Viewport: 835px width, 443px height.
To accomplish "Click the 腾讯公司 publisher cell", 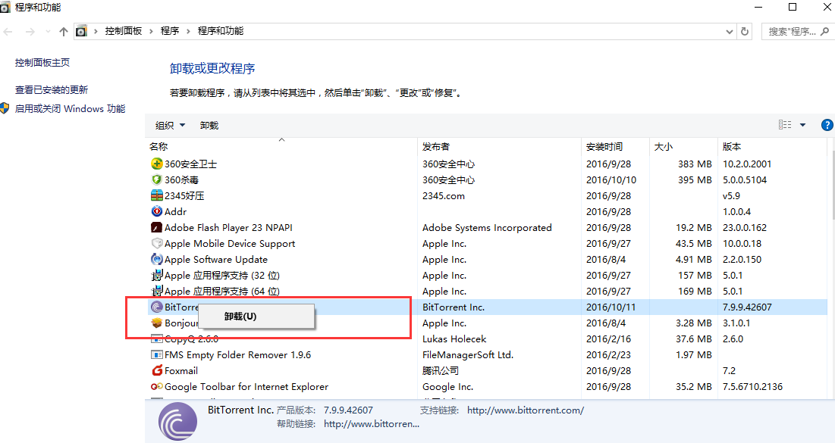I will (441, 370).
